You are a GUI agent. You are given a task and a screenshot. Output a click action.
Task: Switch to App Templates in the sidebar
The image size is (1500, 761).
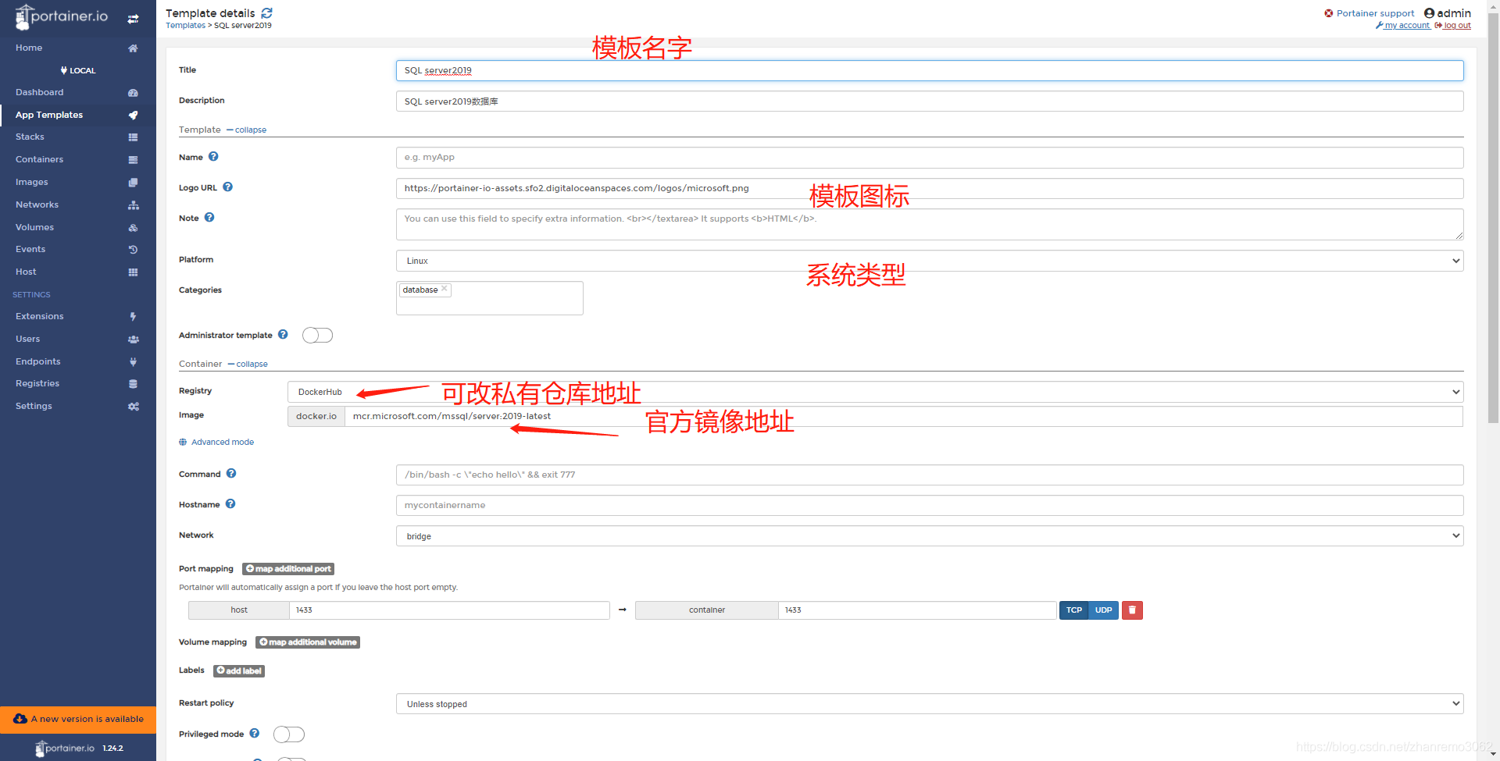point(49,115)
